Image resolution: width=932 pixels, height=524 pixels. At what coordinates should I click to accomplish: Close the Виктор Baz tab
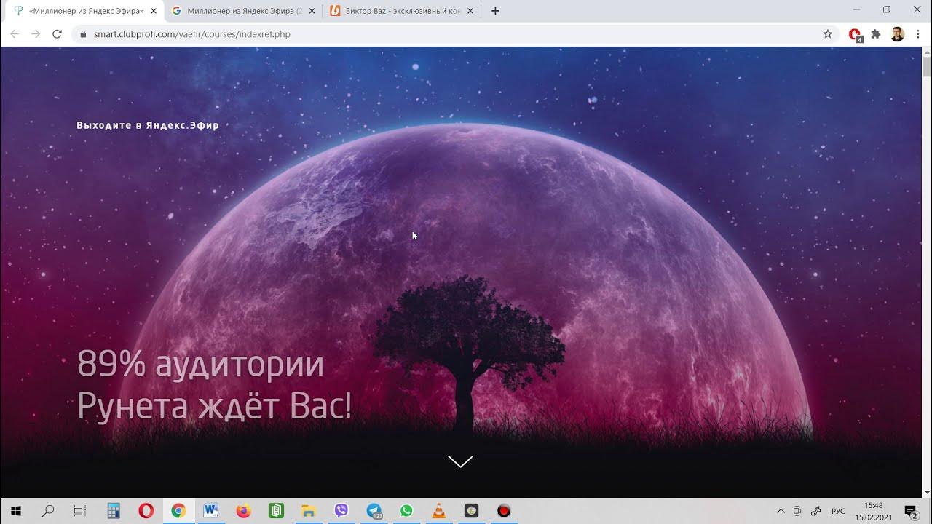pyautogui.click(x=470, y=11)
